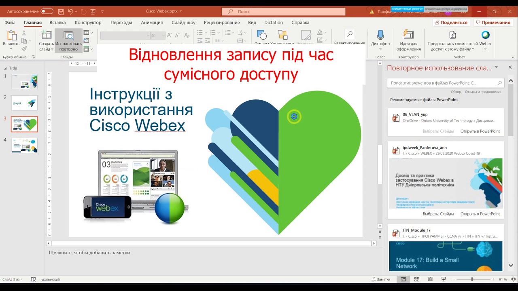Click Отзывы и предложения link
Image resolution: width=518 pixels, height=291 pixels.
(x=483, y=92)
